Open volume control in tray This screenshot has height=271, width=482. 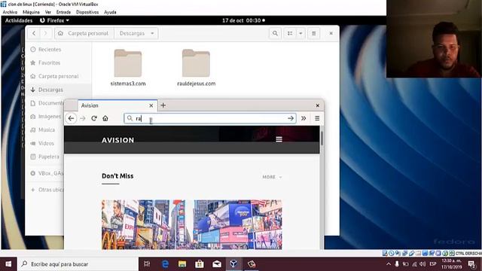(423, 264)
